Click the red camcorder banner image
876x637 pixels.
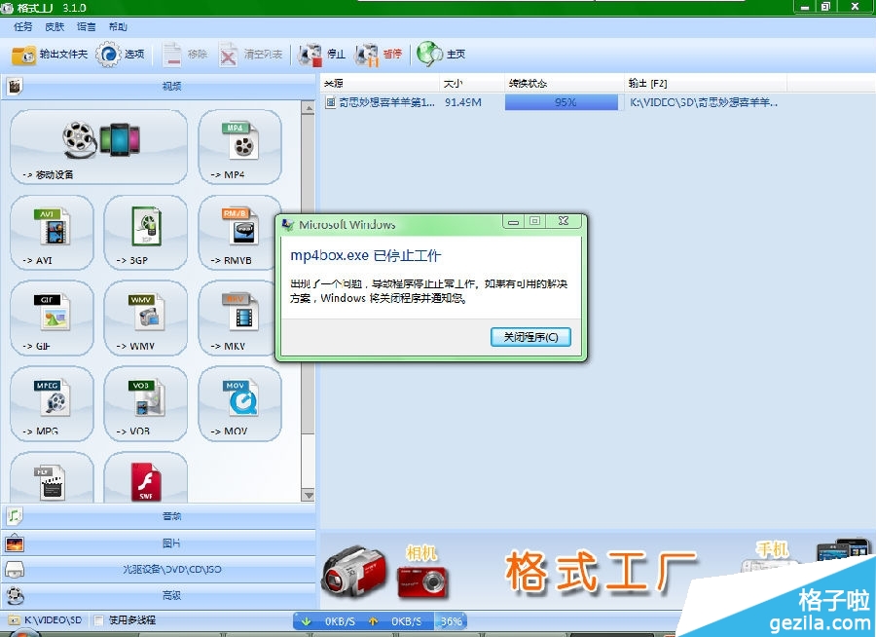click(353, 570)
